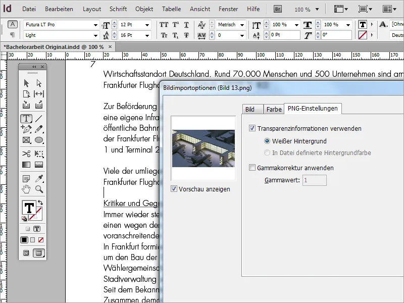This screenshot has height=303, width=404.
Task: Select the Ellipse tool
Action: point(39,140)
